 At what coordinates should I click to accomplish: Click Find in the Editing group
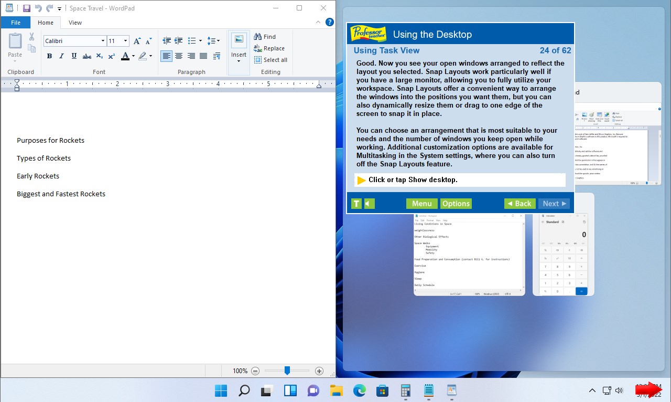click(x=265, y=37)
